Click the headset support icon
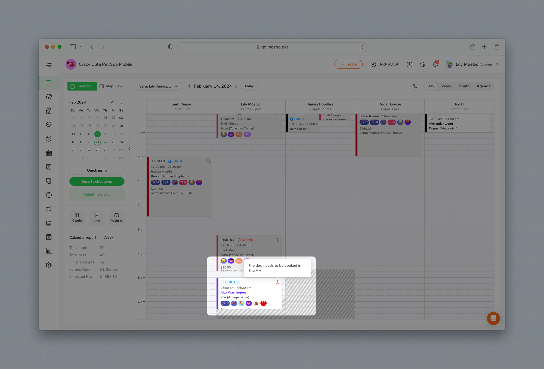Screen dimensions: 544x369 [x=422, y=64]
